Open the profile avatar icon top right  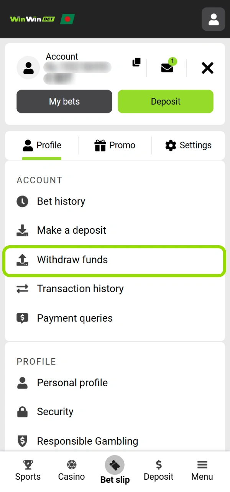[213, 19]
